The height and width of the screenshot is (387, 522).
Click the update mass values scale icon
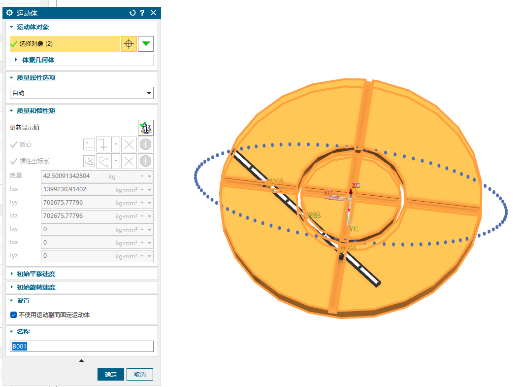[x=145, y=127]
